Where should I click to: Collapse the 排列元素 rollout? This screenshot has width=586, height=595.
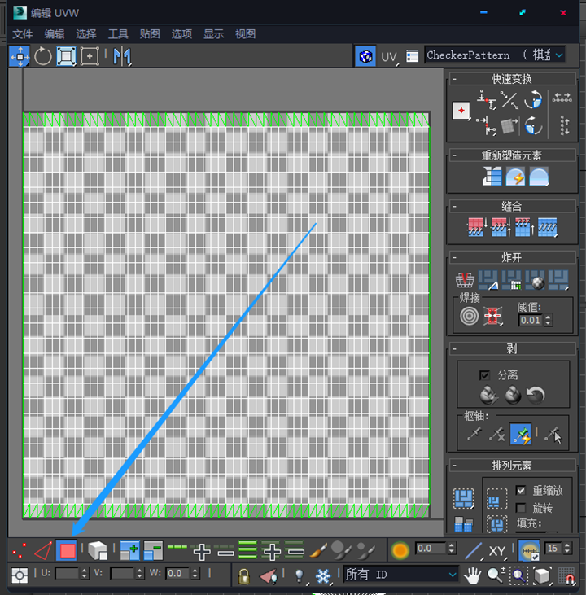coord(454,466)
